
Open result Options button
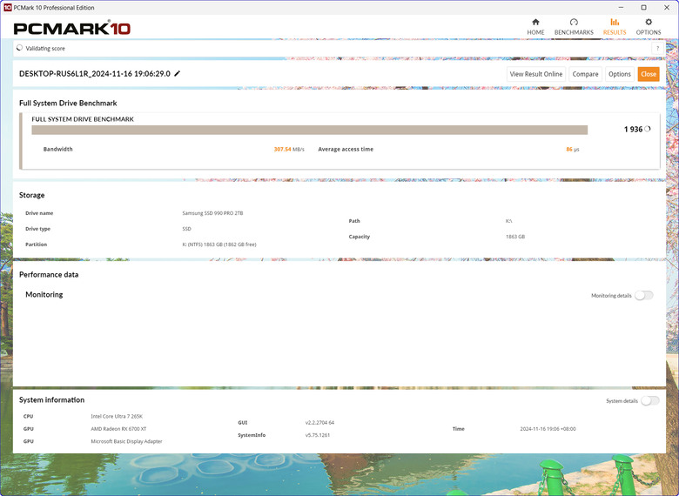(619, 74)
